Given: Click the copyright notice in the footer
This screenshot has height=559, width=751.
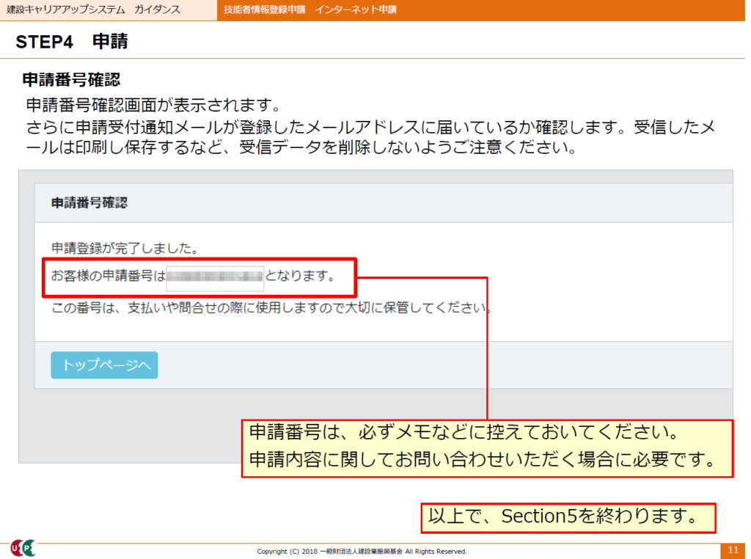Looking at the screenshot, I should (362, 551).
